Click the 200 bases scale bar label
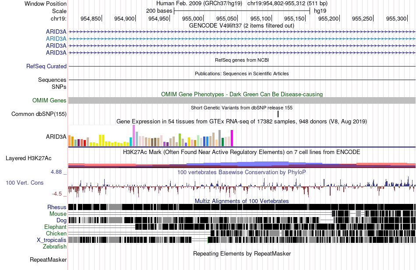Viewport: 416px width, 270px height. (159, 11)
